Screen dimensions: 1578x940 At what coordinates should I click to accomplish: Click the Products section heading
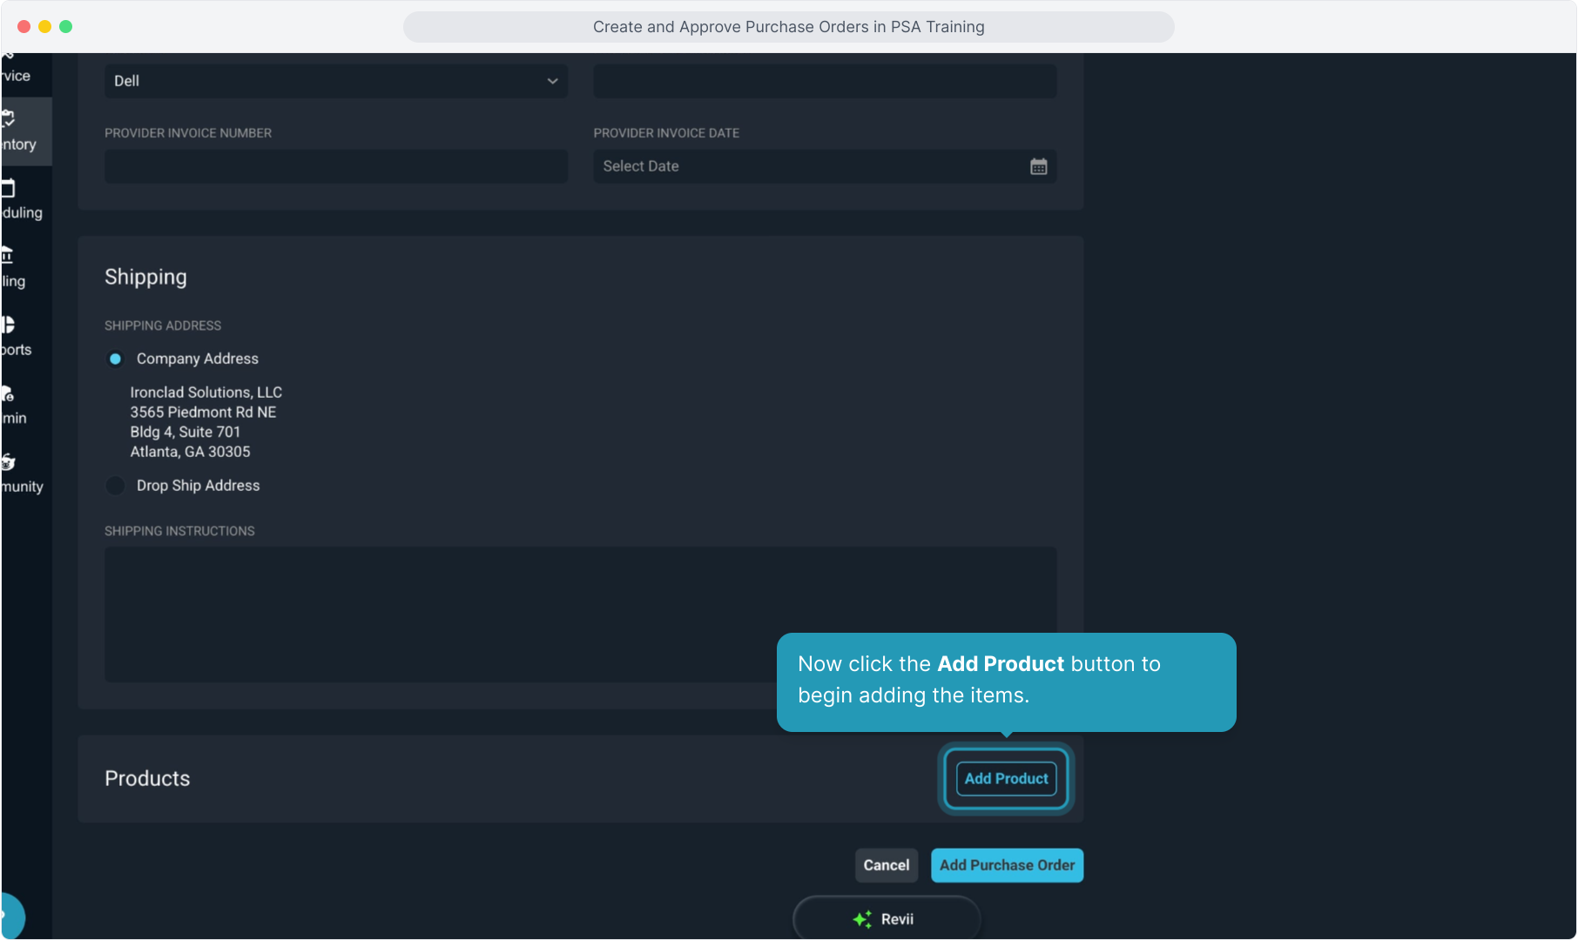pos(147,778)
